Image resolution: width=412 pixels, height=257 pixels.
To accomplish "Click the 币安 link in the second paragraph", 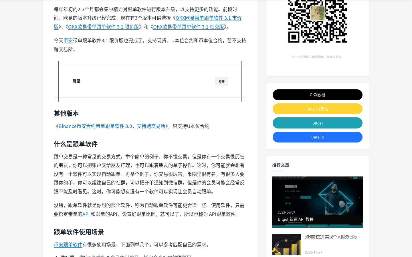I will pos(68,41).
